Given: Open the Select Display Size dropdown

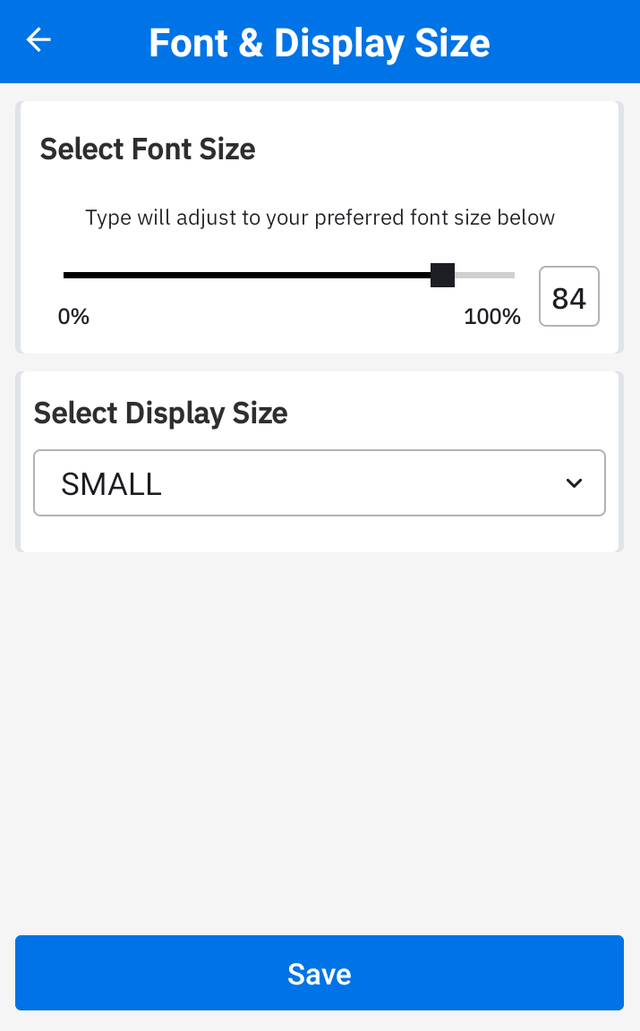Looking at the screenshot, I should click(x=320, y=483).
